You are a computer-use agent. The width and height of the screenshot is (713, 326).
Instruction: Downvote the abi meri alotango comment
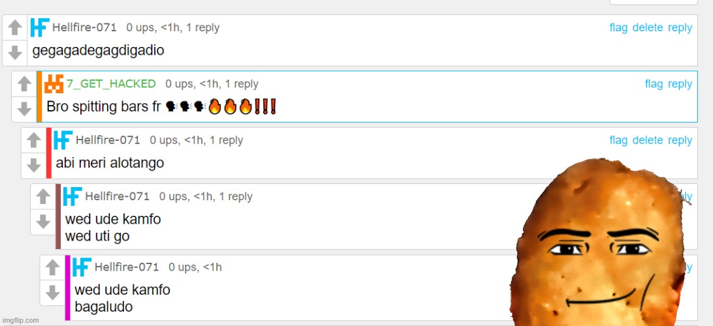34,166
